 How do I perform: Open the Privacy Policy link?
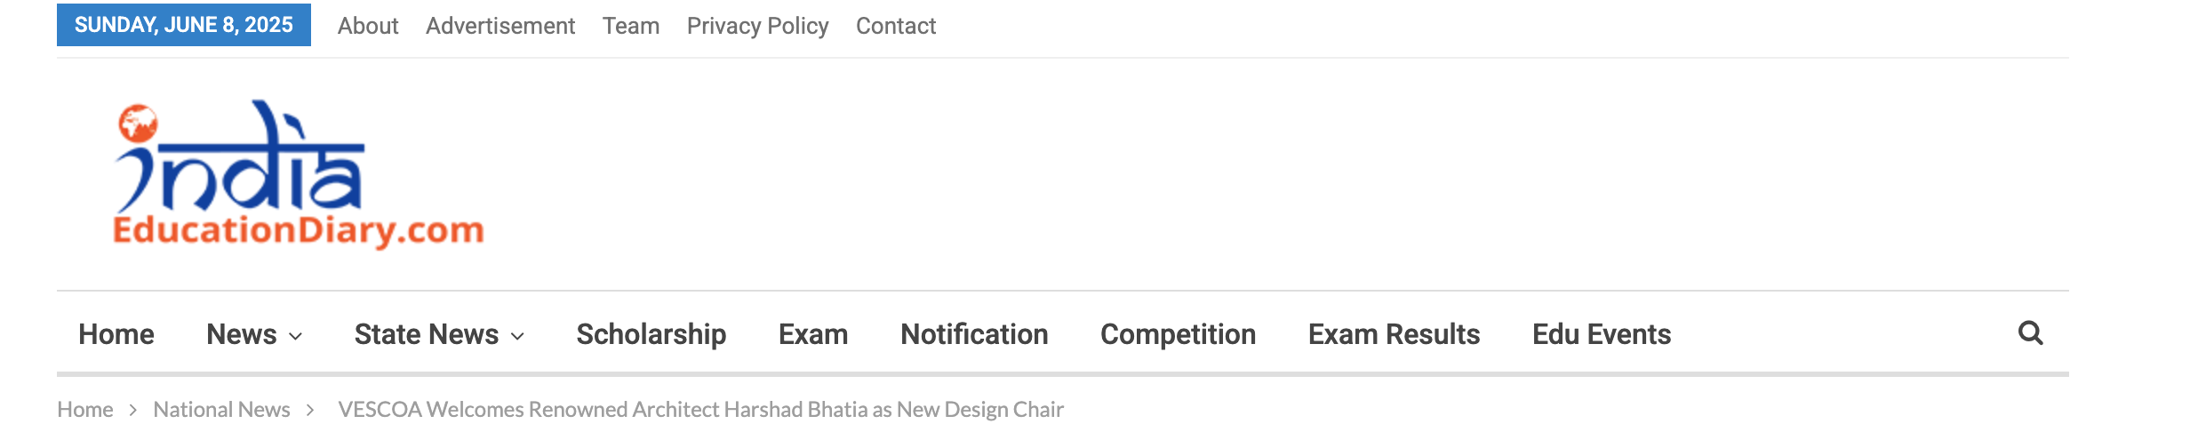(x=757, y=26)
